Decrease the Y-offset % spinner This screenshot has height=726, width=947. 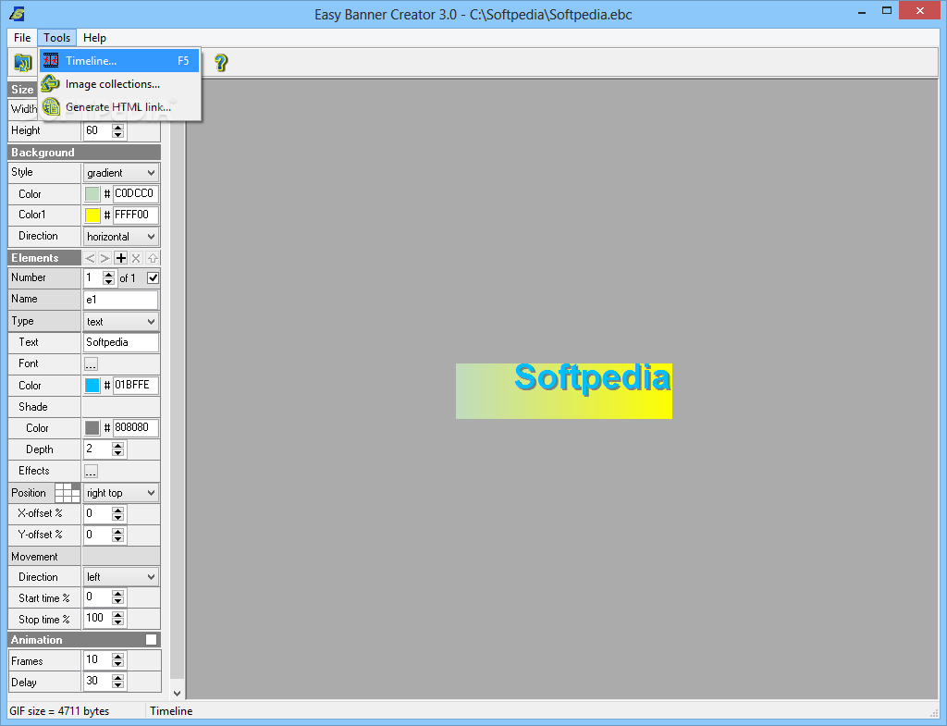click(x=117, y=539)
